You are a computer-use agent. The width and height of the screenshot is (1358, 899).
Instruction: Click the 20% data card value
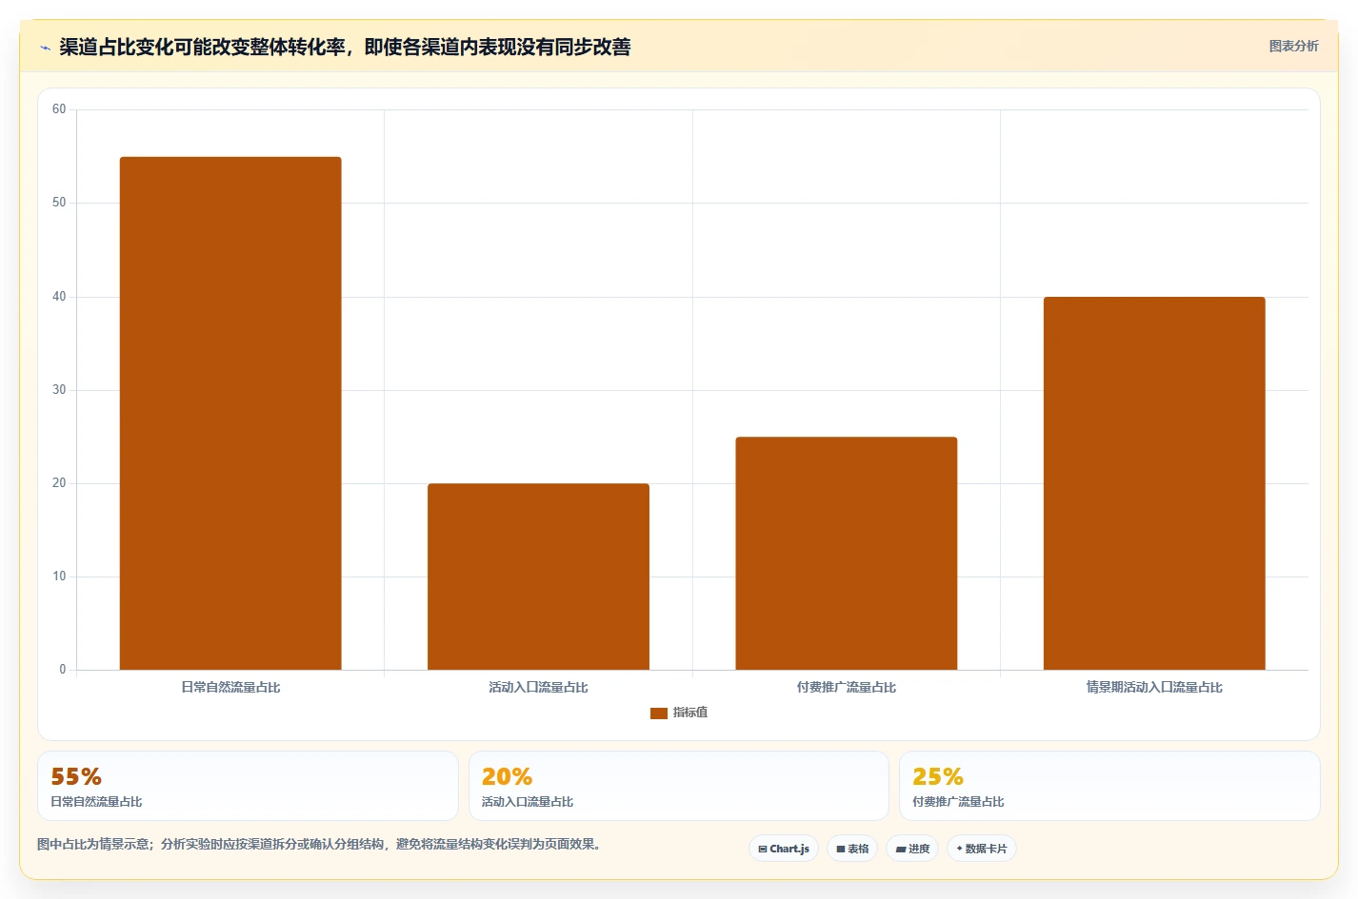click(507, 776)
